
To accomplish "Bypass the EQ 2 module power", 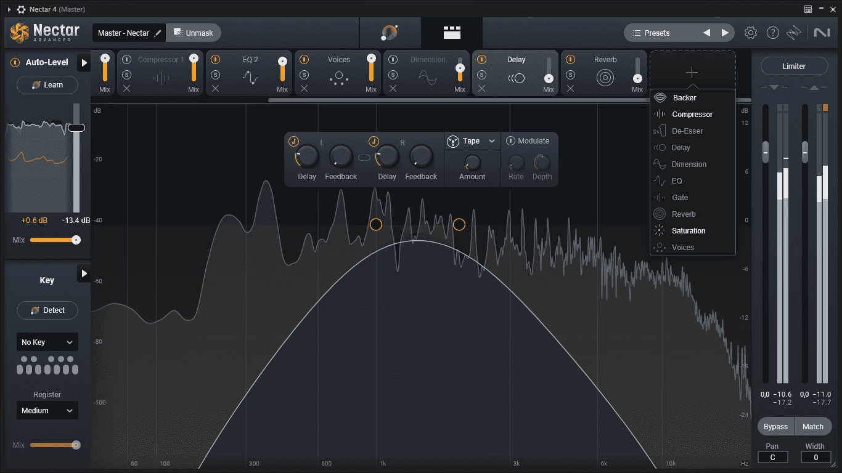I will pyautogui.click(x=215, y=60).
